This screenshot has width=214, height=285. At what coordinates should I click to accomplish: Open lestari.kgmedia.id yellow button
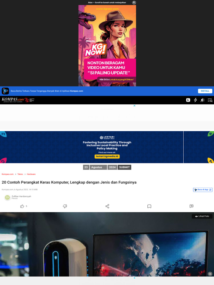pos(107,156)
